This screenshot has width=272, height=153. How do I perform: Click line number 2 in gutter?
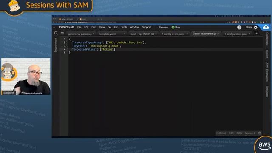click(65, 42)
